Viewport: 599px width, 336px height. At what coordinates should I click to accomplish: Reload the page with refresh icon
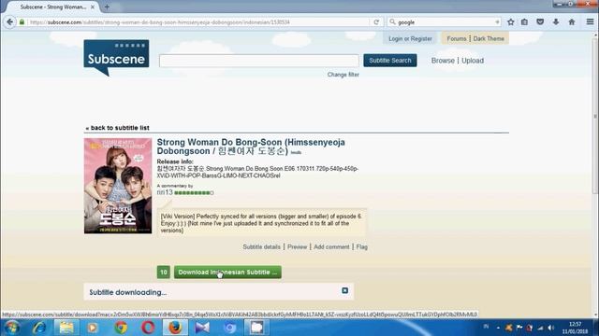(x=376, y=22)
